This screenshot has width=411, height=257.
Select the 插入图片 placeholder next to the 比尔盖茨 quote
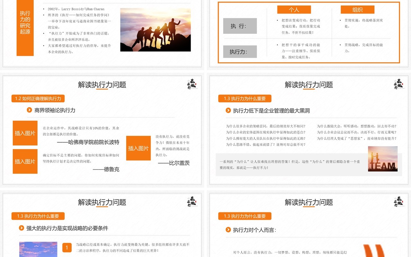pyautogui.click(x=138, y=148)
